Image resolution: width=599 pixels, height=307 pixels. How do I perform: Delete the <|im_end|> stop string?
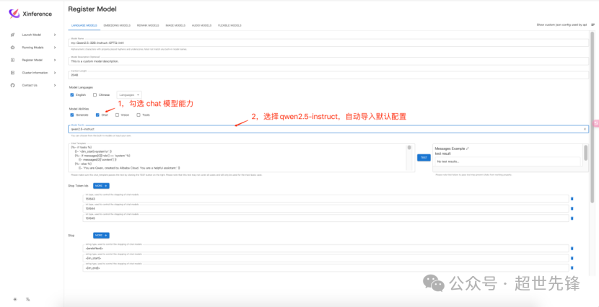point(572,268)
